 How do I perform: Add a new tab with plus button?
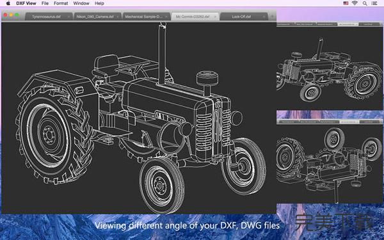click(x=272, y=17)
